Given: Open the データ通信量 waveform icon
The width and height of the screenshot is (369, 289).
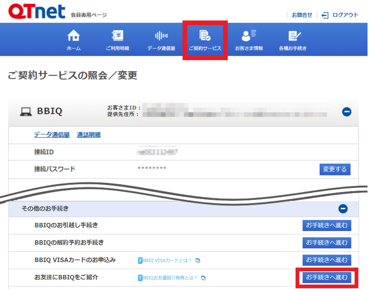Looking at the screenshot, I should point(161,36).
